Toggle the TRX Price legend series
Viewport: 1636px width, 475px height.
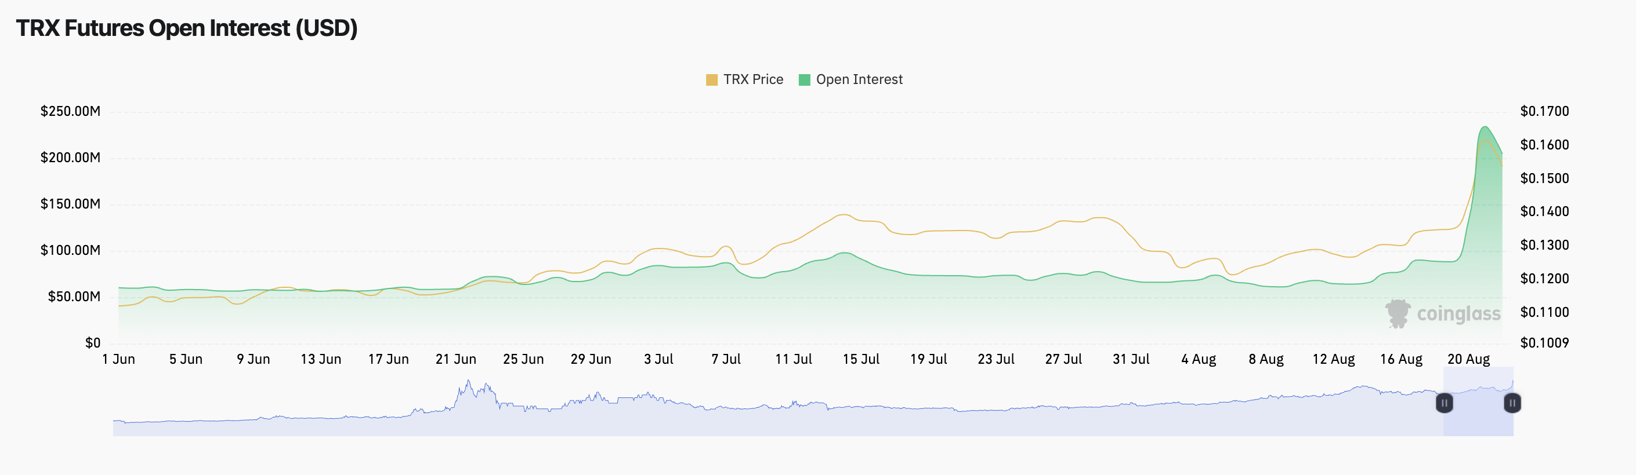pos(744,79)
